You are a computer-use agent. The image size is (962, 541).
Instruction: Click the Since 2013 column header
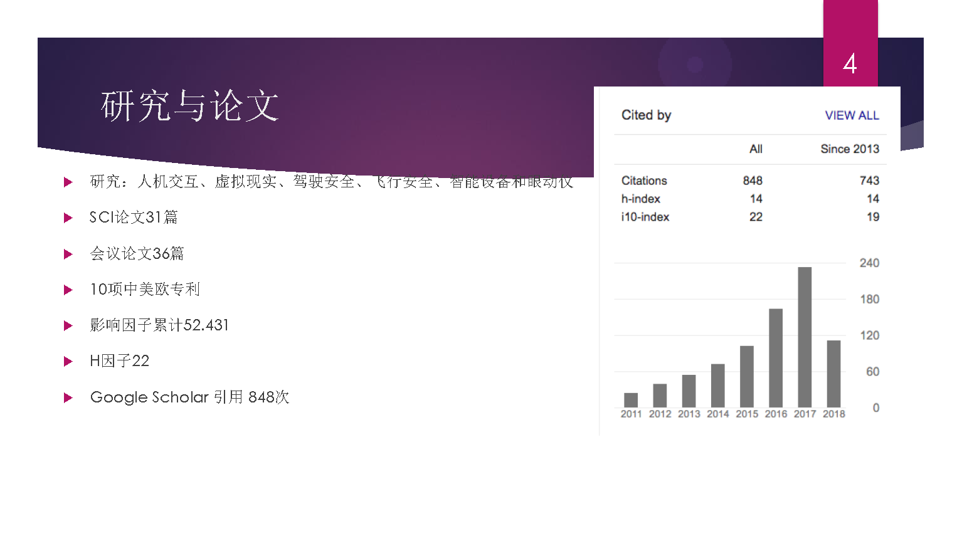pos(849,149)
